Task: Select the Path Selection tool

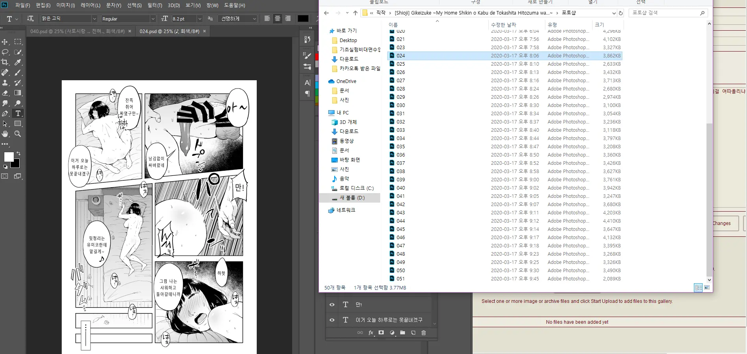Action: pyautogui.click(x=5, y=124)
